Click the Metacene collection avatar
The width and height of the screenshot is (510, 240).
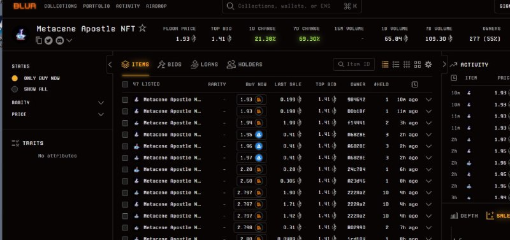point(20,34)
